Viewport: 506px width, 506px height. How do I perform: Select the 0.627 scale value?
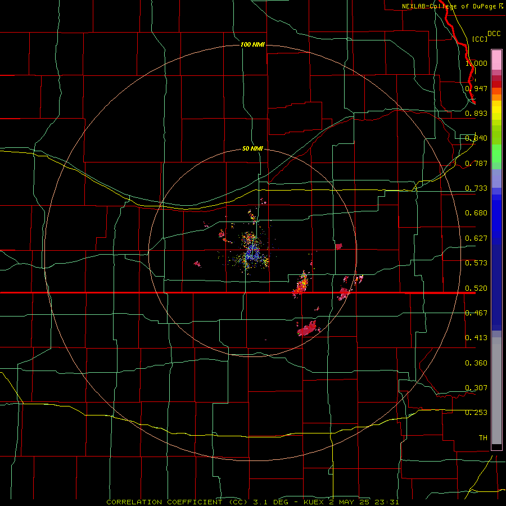tap(476, 238)
